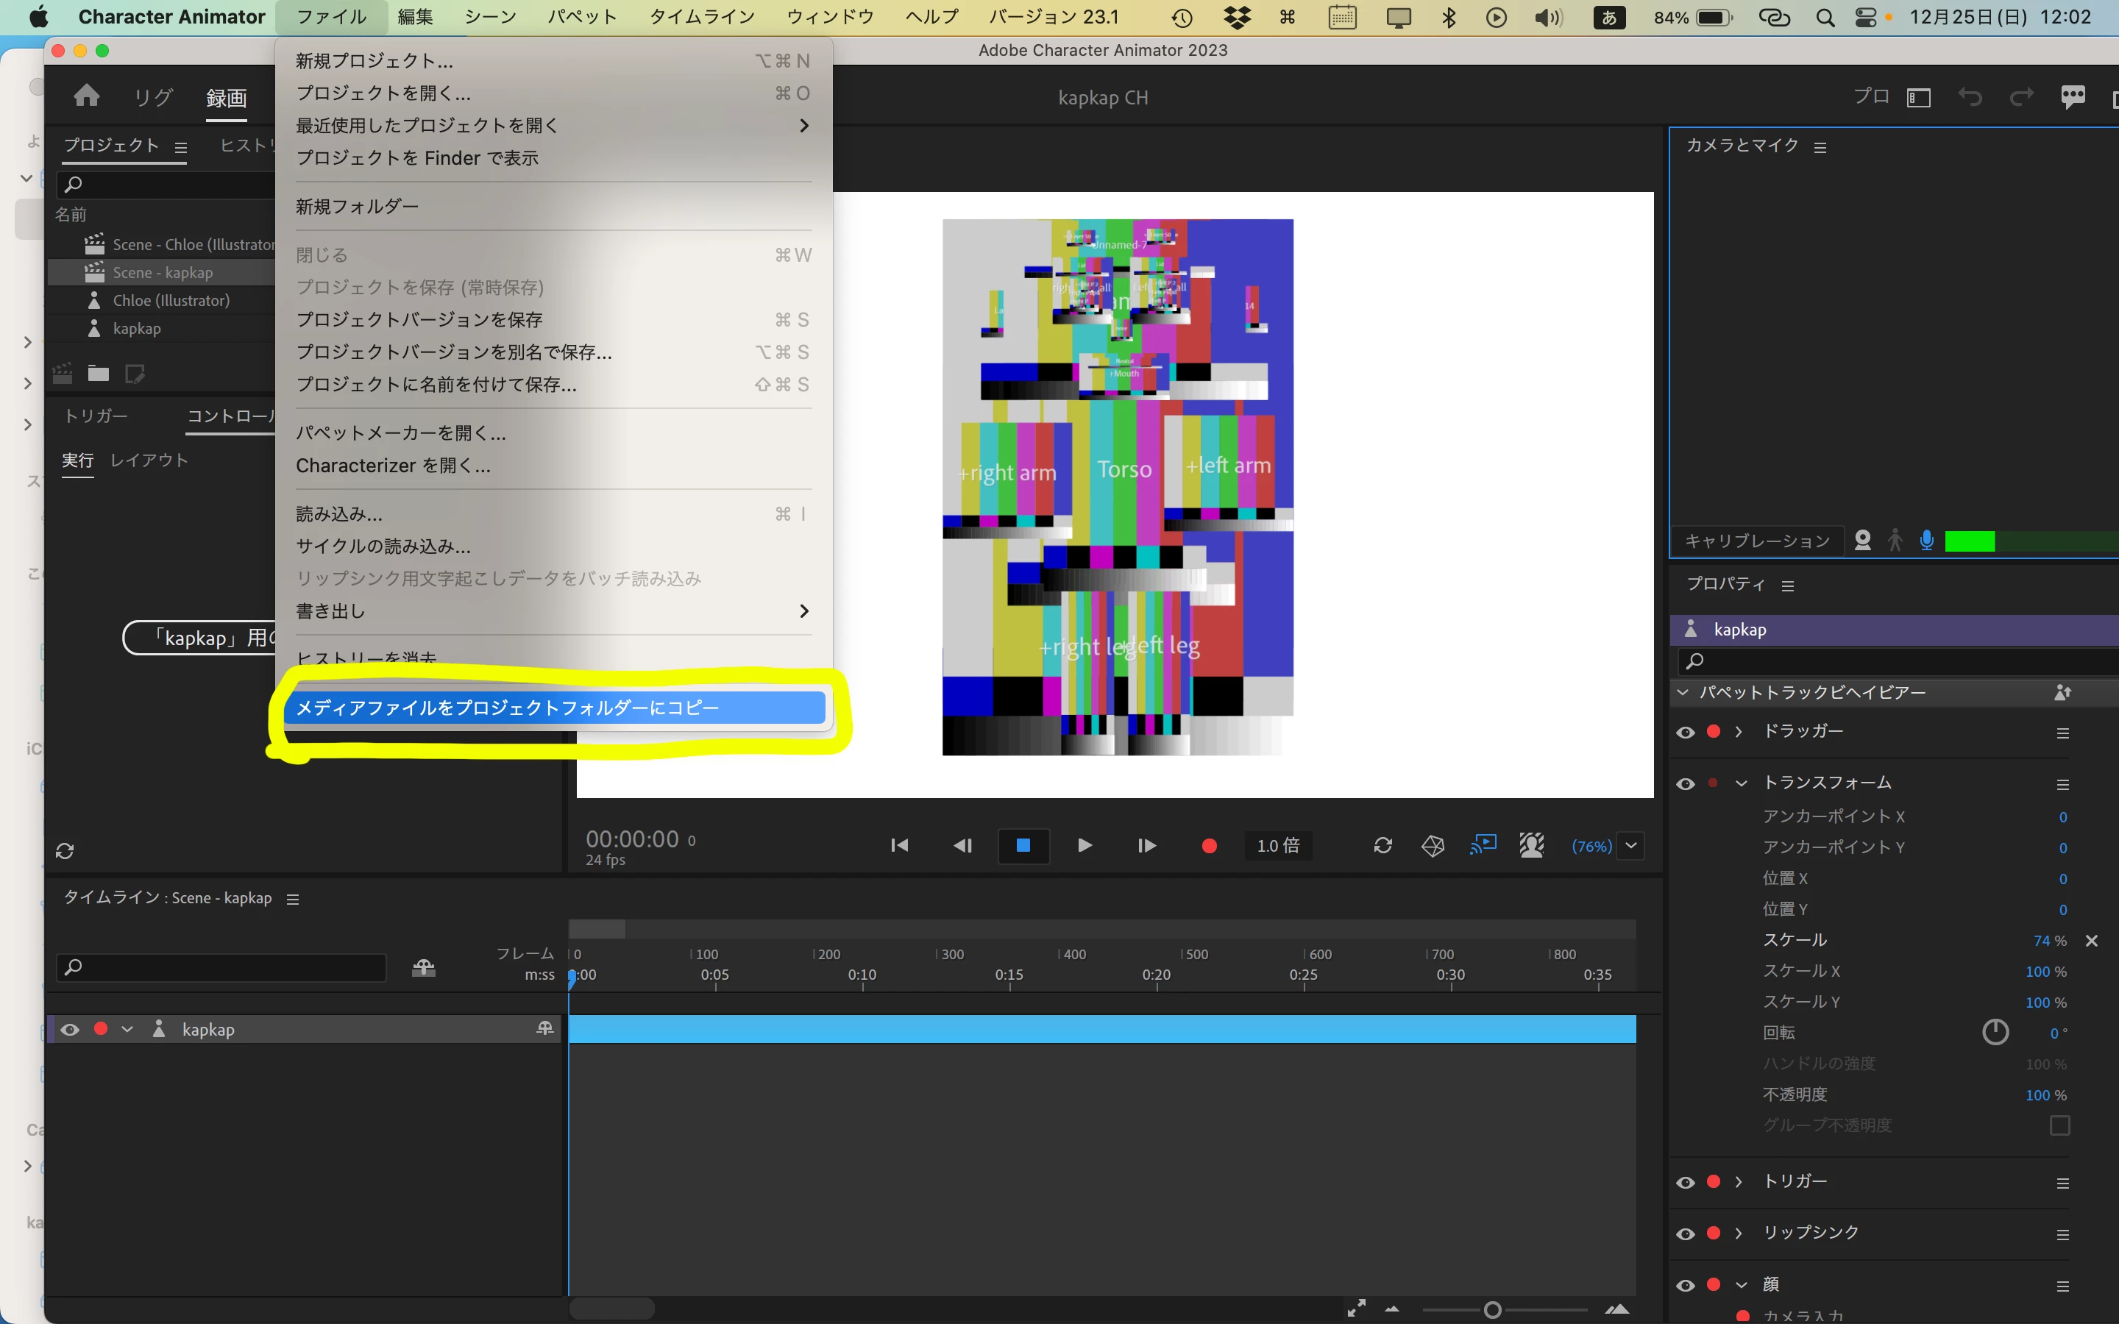
Task: Click the Home icon in the workspace bar
Action: pyautogui.click(x=86, y=96)
